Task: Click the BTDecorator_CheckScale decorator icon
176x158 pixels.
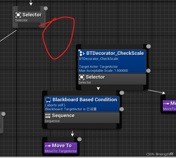Action: point(82,54)
